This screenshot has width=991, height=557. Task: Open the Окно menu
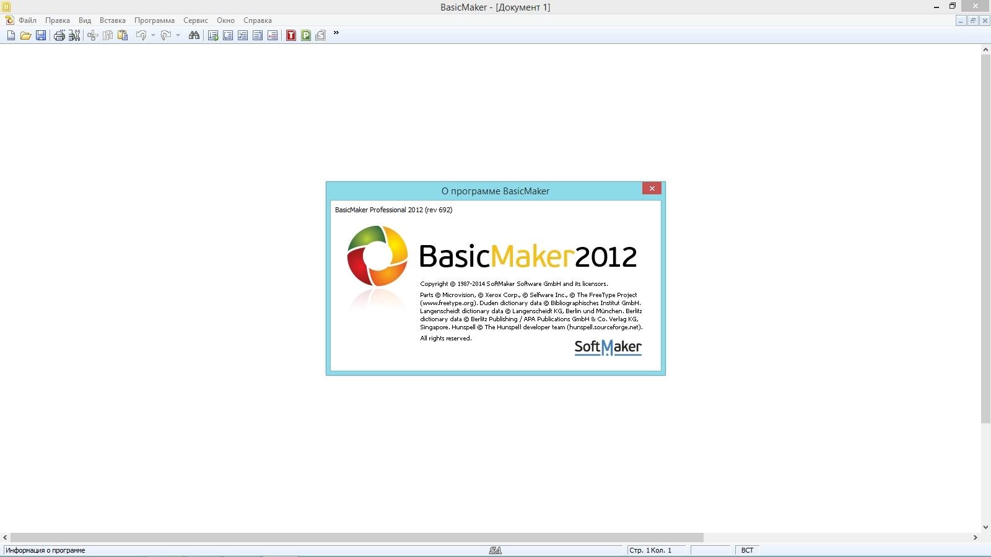point(225,20)
